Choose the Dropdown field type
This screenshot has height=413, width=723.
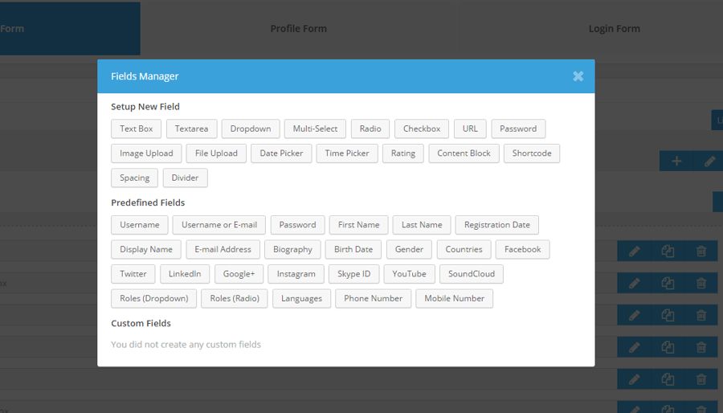251,129
